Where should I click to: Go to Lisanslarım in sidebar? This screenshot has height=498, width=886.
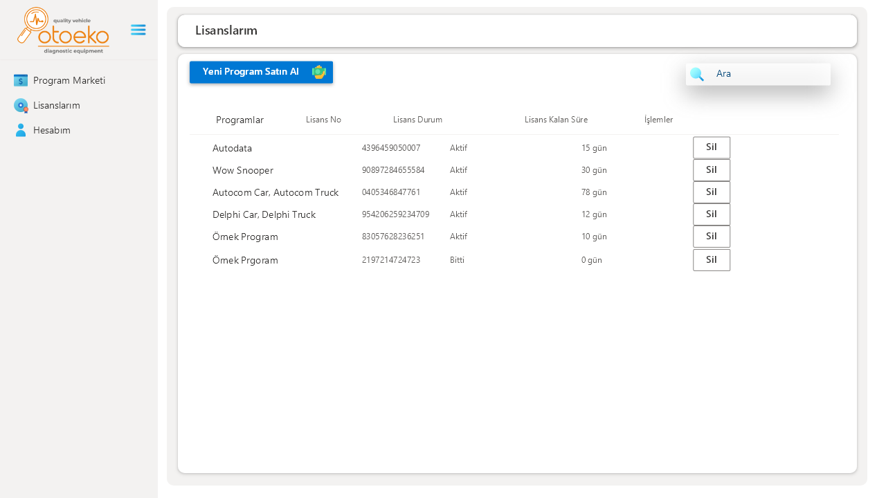pos(57,105)
